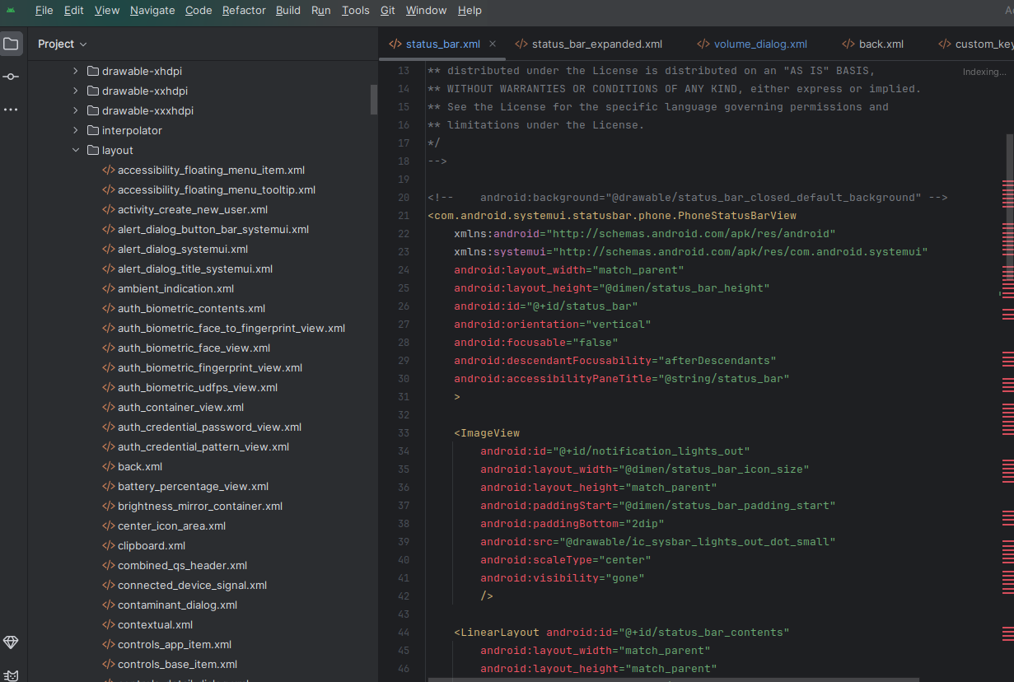Open the Refactor menu
The width and height of the screenshot is (1014, 682).
(x=244, y=10)
